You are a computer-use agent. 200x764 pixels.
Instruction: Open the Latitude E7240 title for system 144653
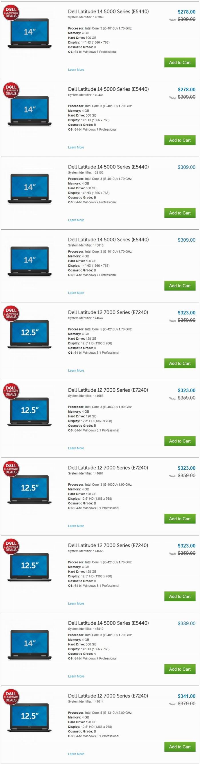point(108,390)
